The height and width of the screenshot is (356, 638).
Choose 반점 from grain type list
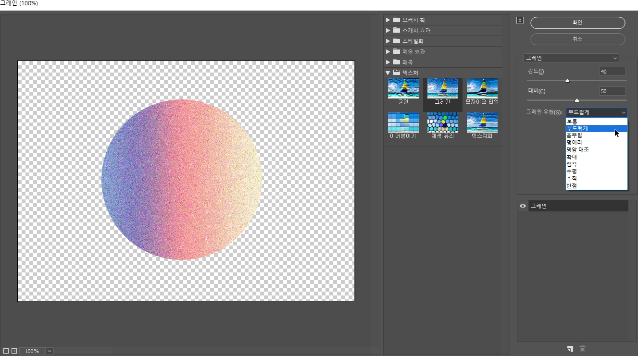click(597, 185)
